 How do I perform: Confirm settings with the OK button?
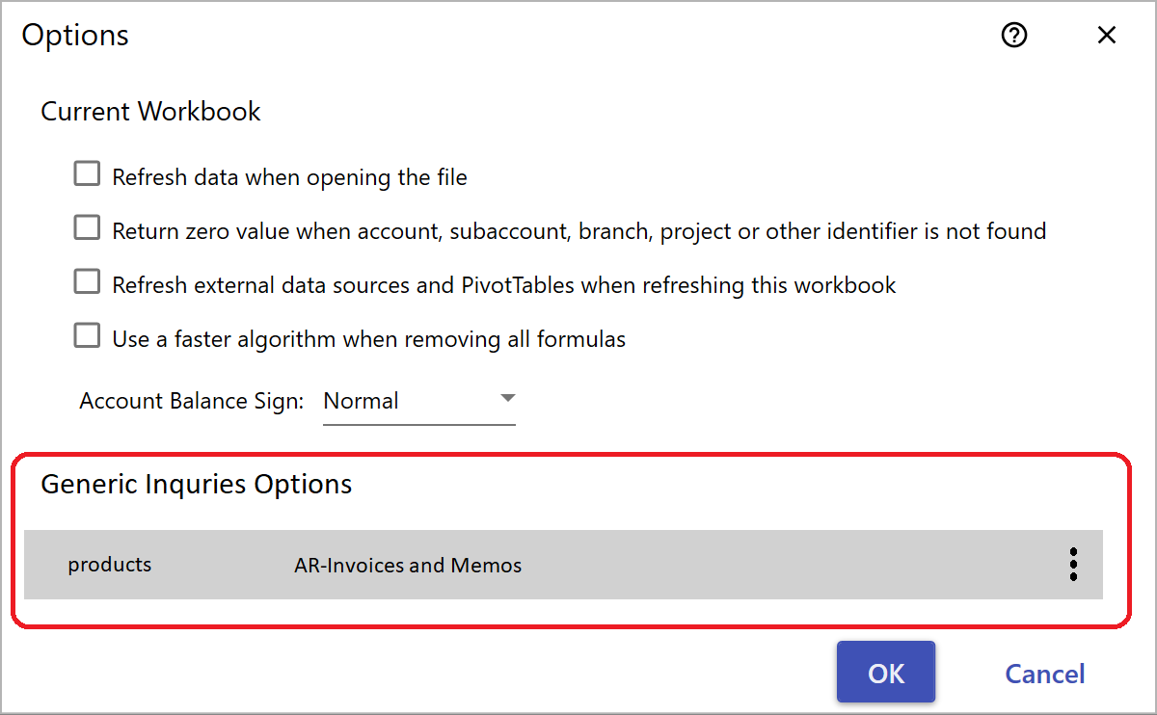pyautogui.click(x=886, y=672)
